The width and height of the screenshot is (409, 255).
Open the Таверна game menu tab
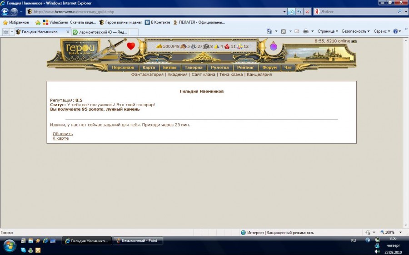[x=194, y=68]
